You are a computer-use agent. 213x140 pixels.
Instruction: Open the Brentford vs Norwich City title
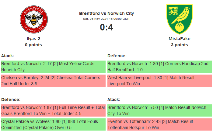point(106,13)
